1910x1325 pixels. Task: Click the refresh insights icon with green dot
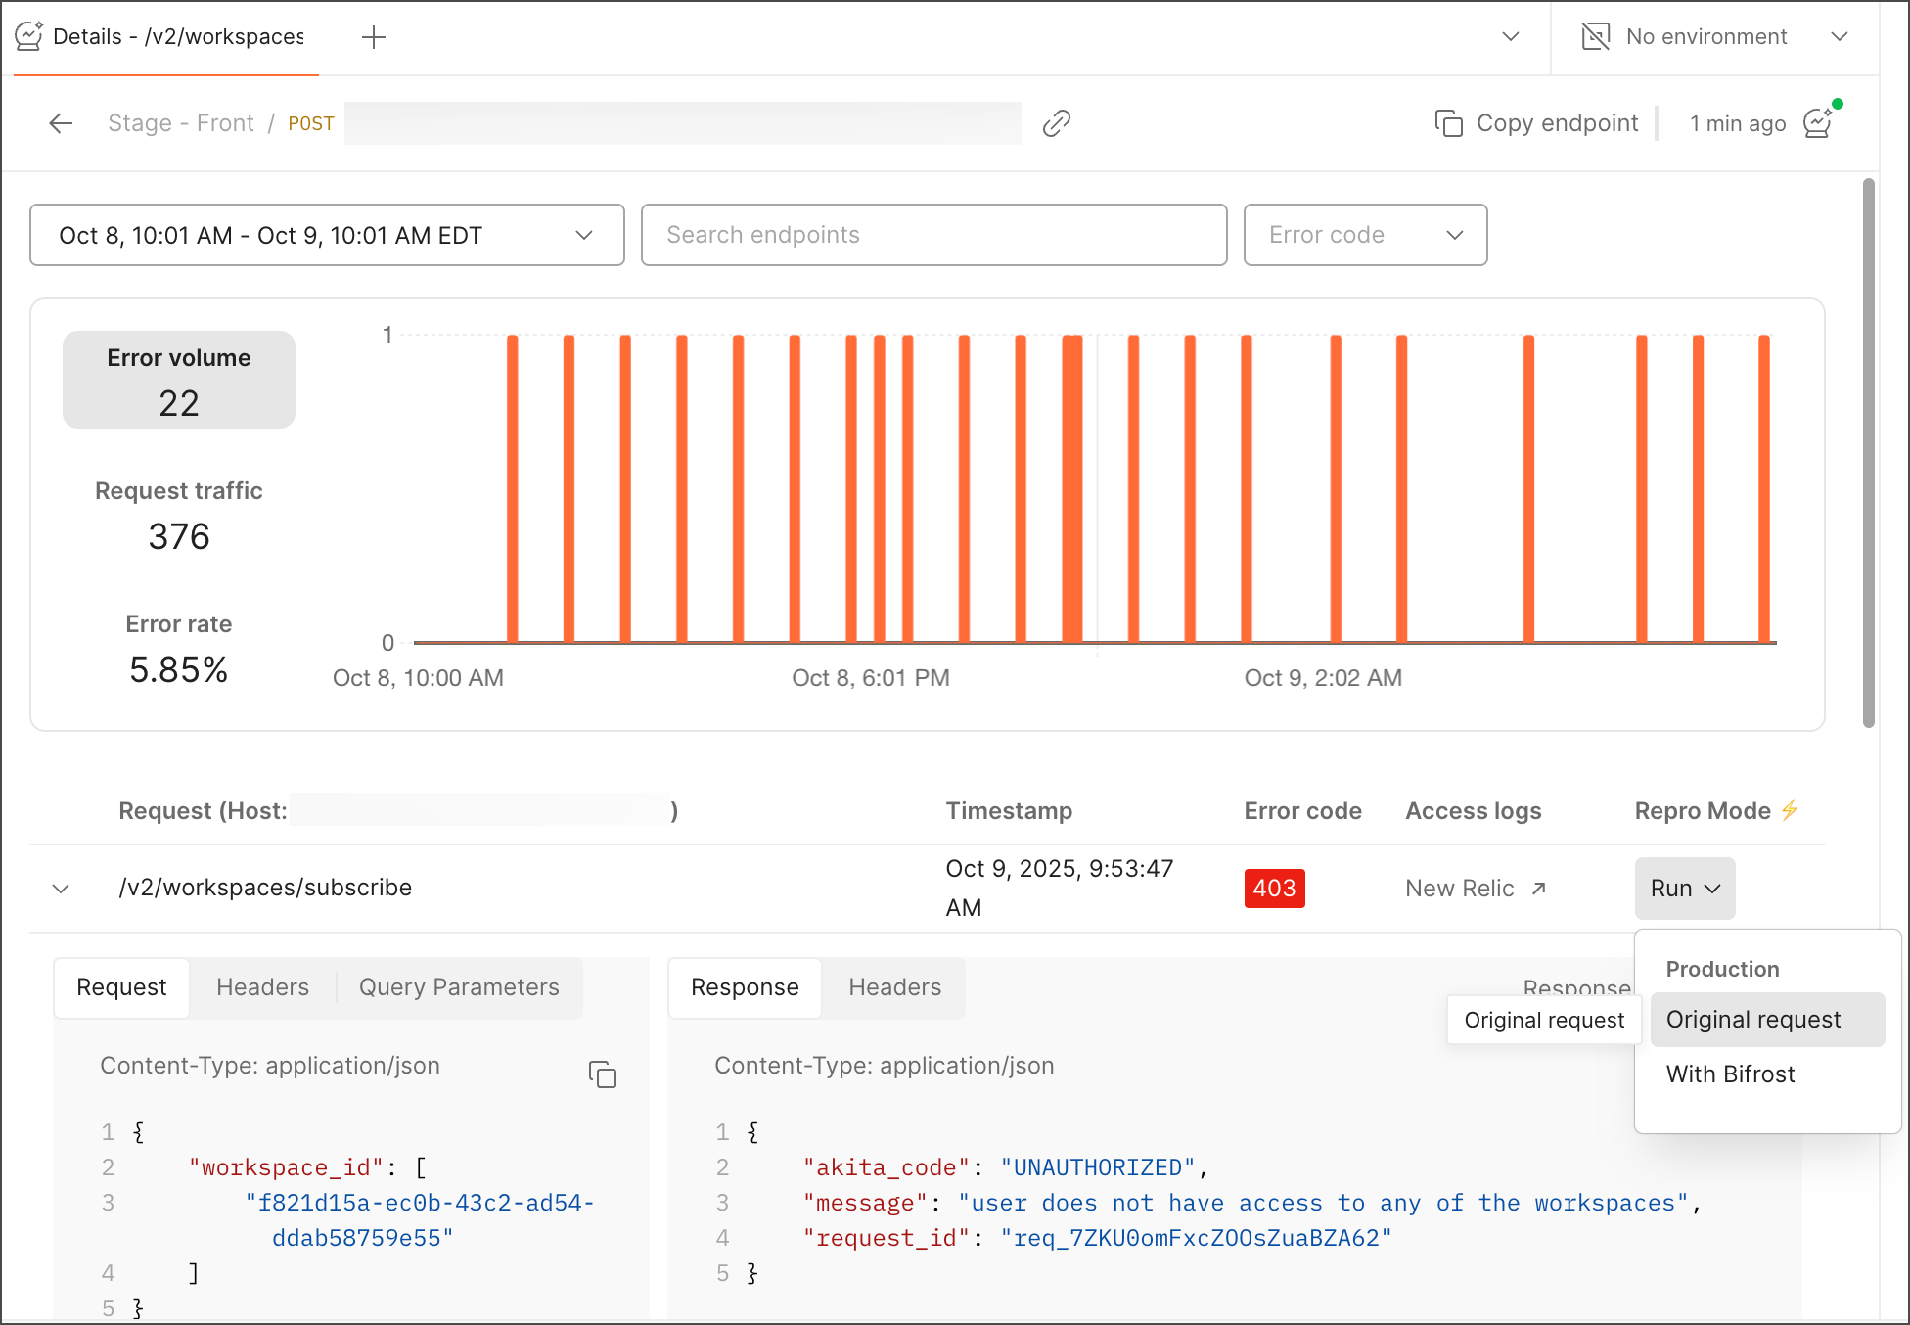coord(1818,122)
